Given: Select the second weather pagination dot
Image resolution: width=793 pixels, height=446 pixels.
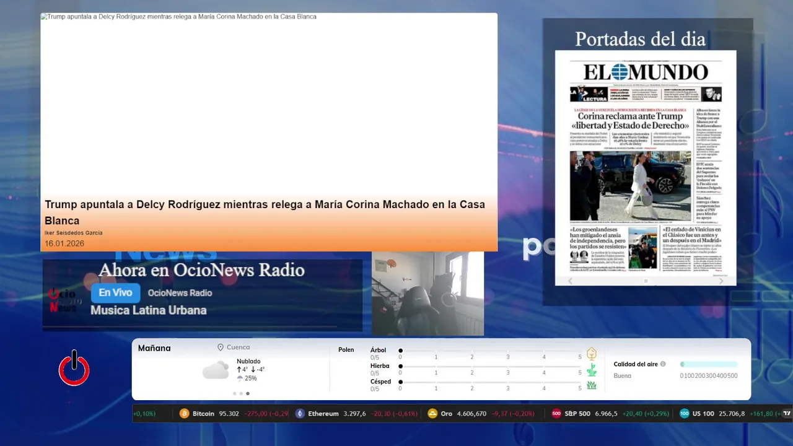Looking at the screenshot, I should coord(241,393).
